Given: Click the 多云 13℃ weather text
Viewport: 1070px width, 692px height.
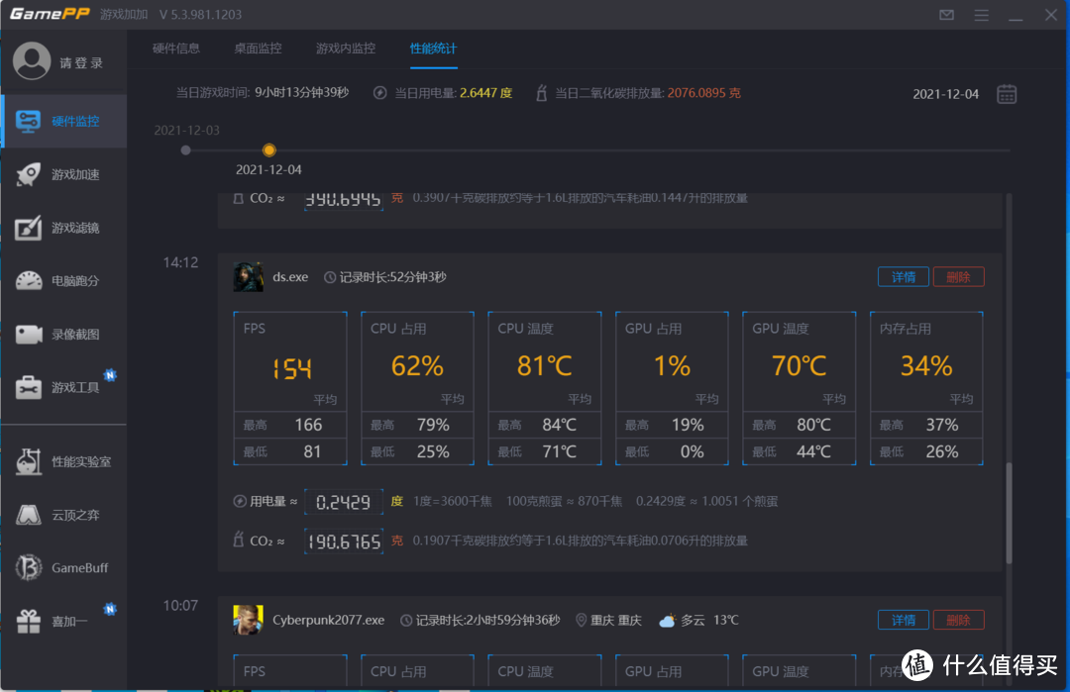Looking at the screenshot, I should click(709, 620).
